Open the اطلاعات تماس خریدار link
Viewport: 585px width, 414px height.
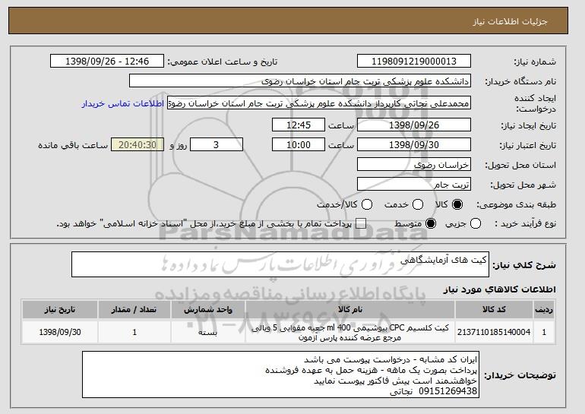tap(123, 103)
